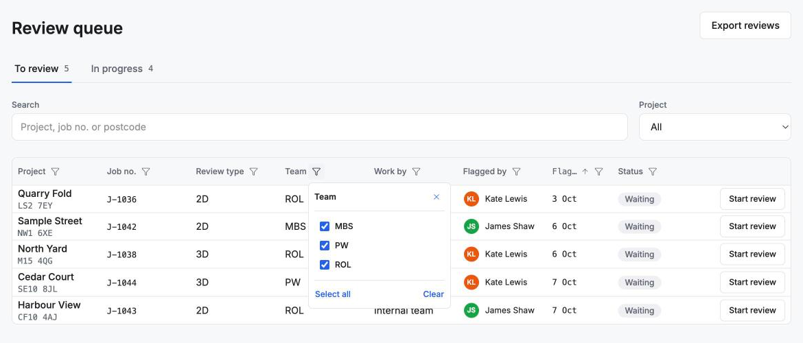This screenshot has width=803, height=343.
Task: Uncheck the PW team checkbox
Action: click(324, 246)
